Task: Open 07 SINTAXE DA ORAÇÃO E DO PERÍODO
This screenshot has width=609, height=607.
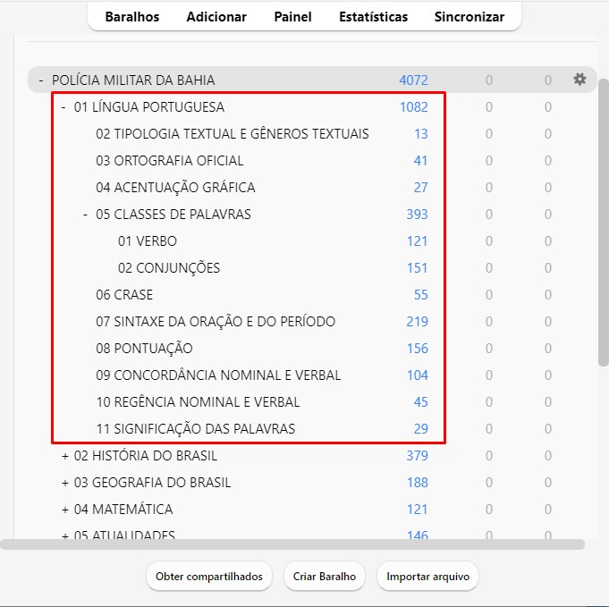Action: pos(216,321)
